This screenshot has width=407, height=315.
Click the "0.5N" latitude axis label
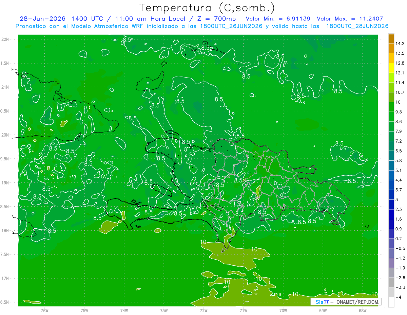point(5,111)
